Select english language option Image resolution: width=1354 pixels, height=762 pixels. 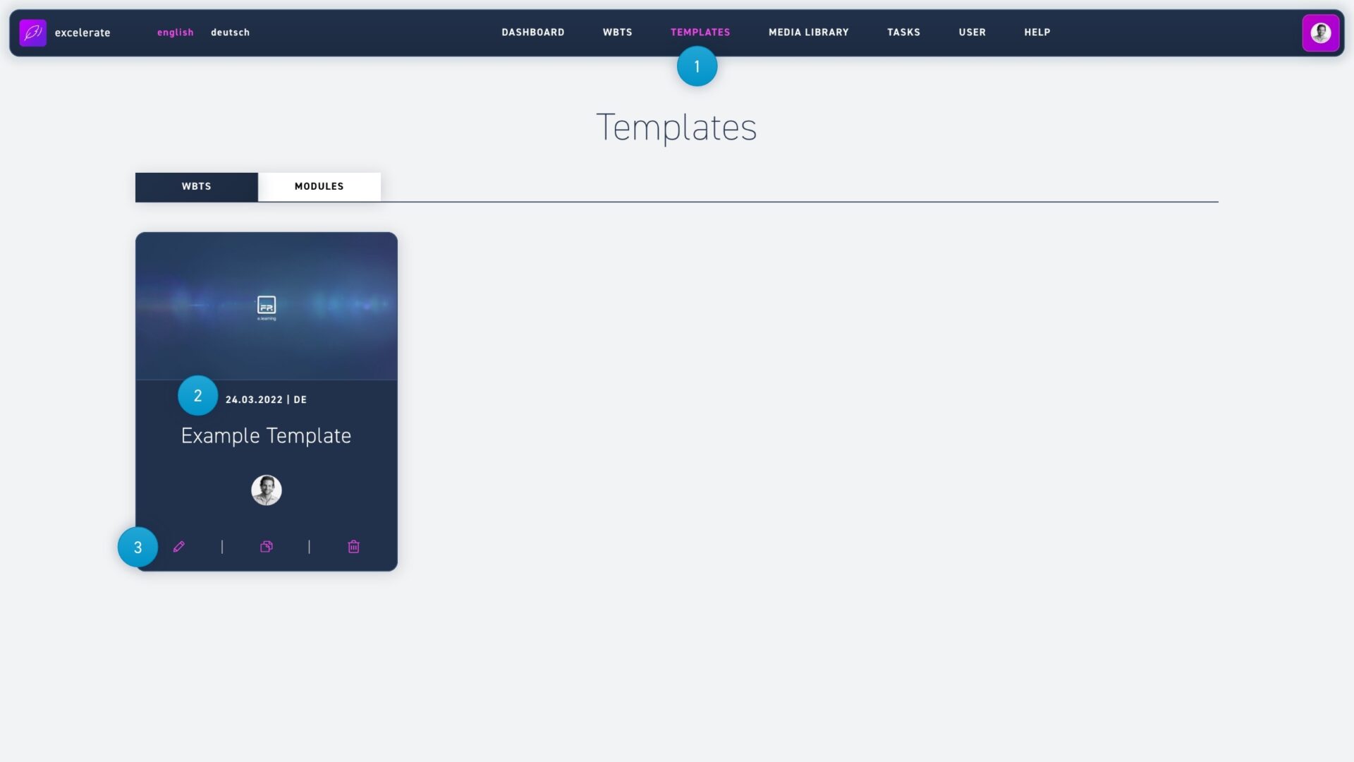(x=175, y=32)
